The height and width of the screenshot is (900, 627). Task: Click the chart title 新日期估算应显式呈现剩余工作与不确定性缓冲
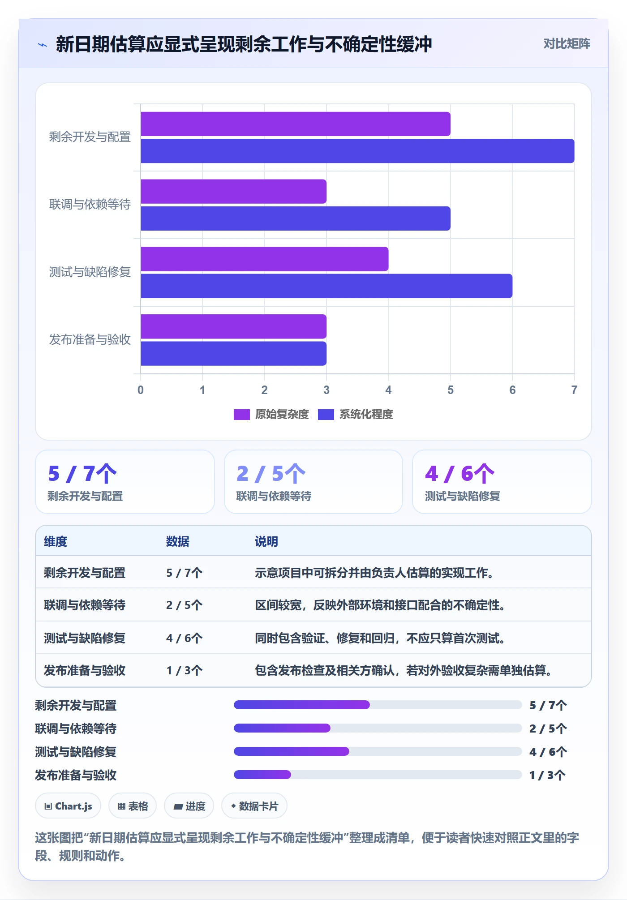(244, 44)
